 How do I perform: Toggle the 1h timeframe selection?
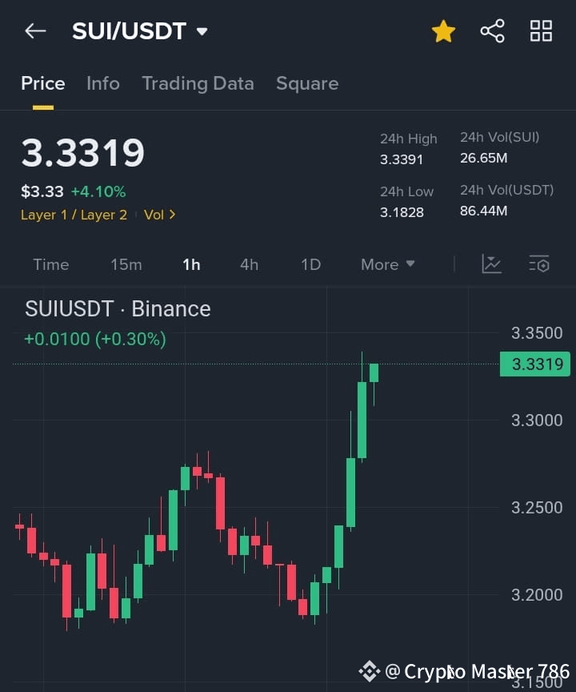[x=191, y=264]
